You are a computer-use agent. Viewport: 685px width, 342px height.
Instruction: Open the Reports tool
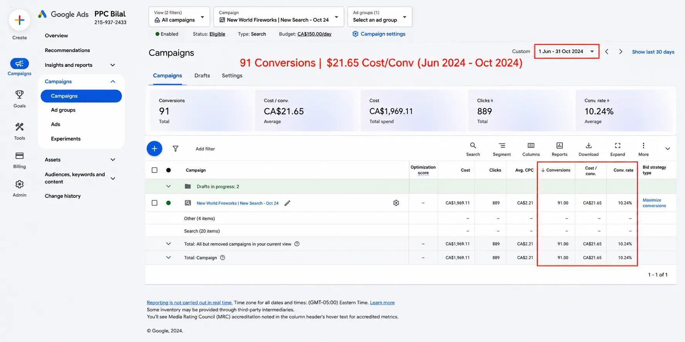pos(560,149)
